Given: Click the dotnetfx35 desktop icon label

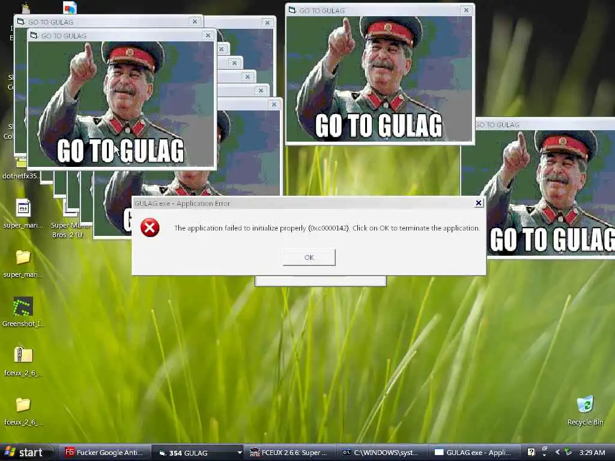Looking at the screenshot, I should 21,176.
